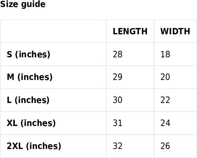Select the length value 29 for size M
Screen dimensions: 197x158
point(118,77)
